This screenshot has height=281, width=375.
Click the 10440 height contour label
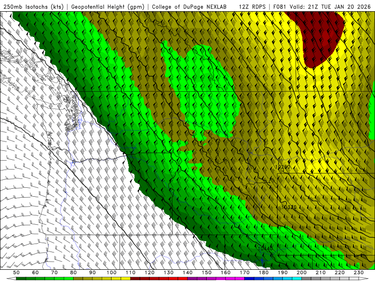click(265, 249)
